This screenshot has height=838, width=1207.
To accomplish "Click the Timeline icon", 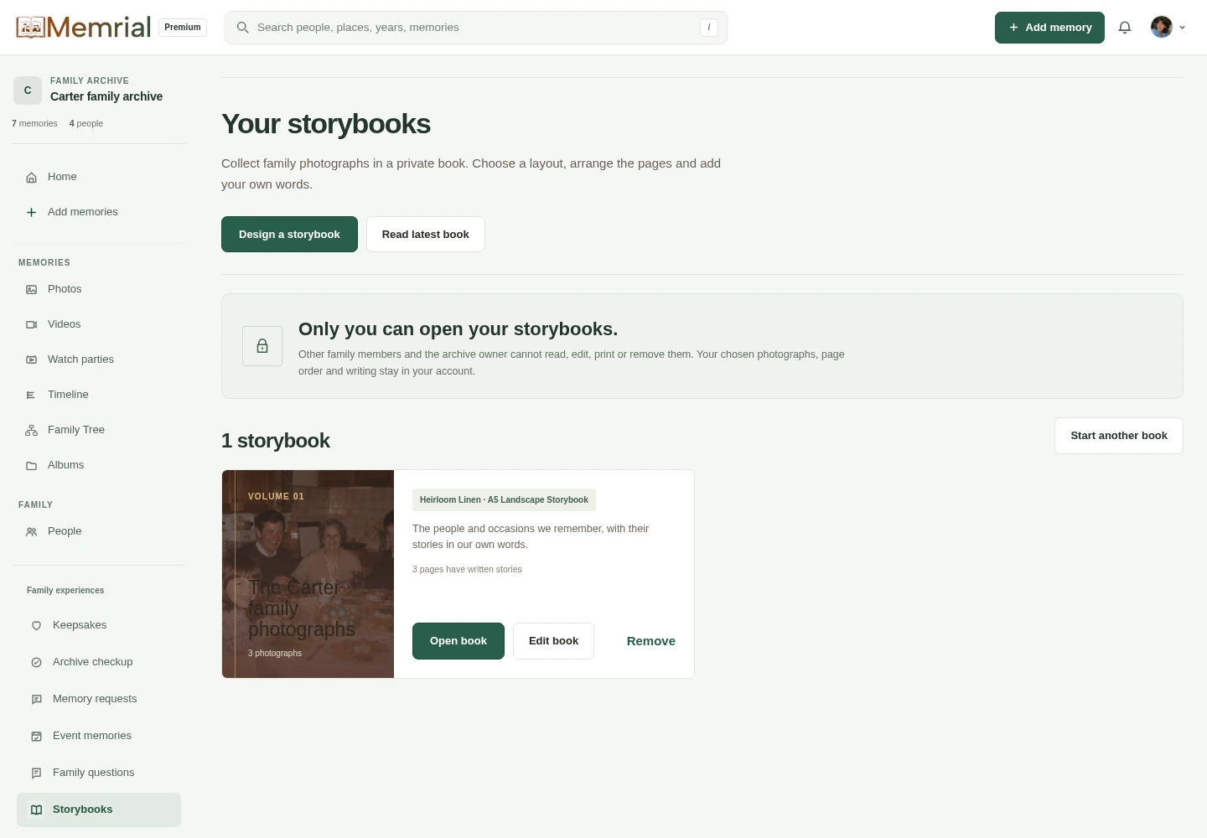I will point(31,395).
